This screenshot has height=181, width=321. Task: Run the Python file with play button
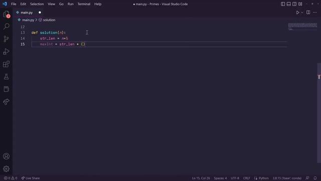click(297, 13)
